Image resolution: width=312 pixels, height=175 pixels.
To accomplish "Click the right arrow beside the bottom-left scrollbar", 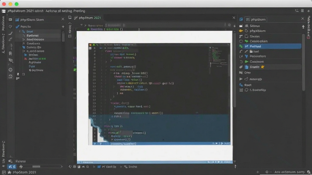I will click(62, 167).
